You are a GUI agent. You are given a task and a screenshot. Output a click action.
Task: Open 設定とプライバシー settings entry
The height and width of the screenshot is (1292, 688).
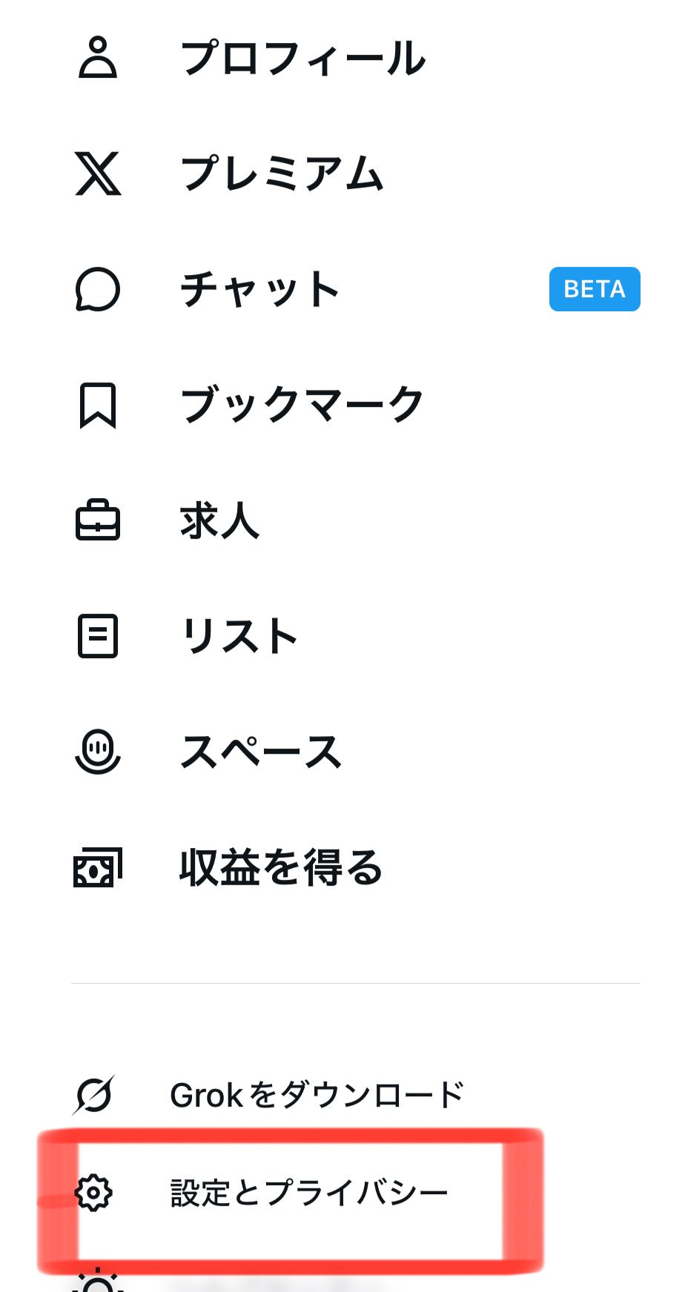(x=309, y=1193)
